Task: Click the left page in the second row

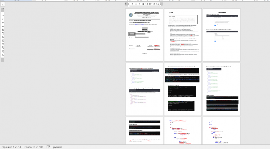Action: click(x=144, y=89)
